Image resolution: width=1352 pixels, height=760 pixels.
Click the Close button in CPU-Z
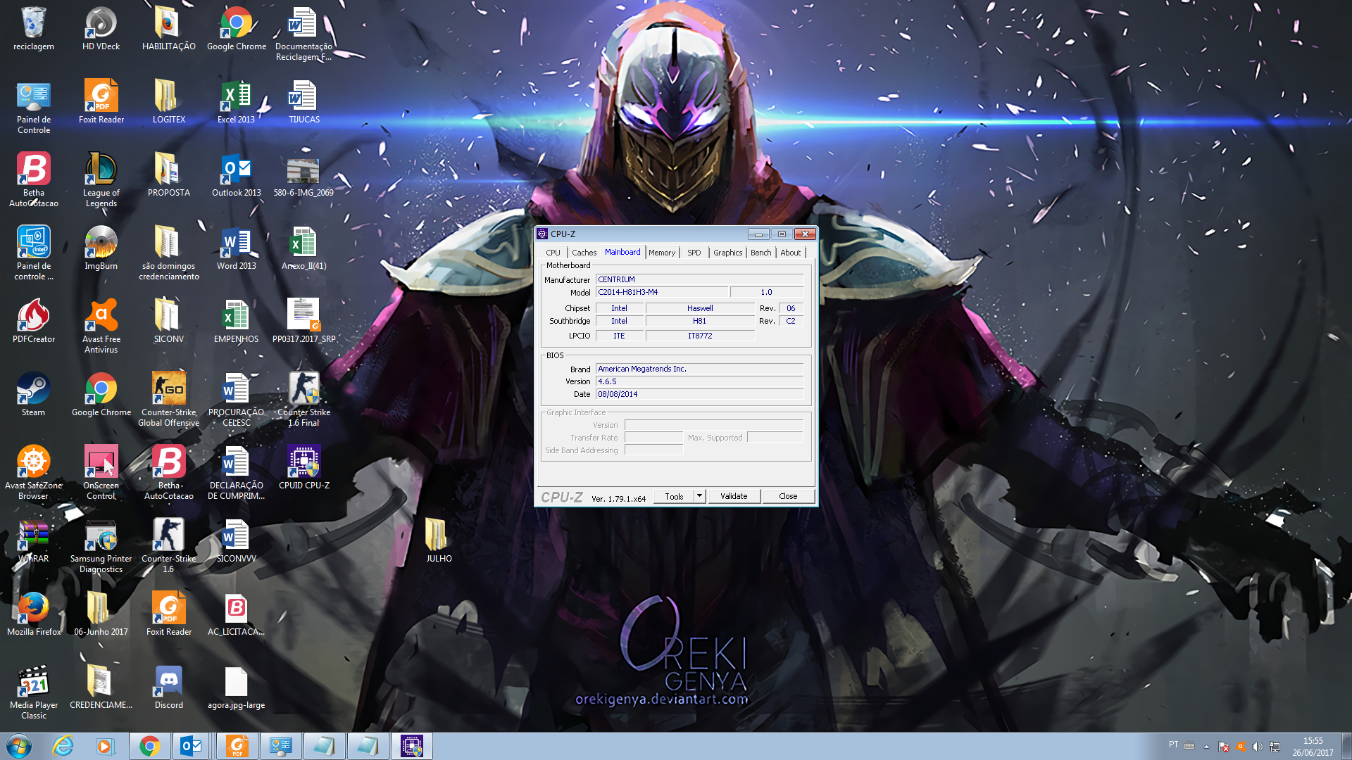(x=788, y=496)
